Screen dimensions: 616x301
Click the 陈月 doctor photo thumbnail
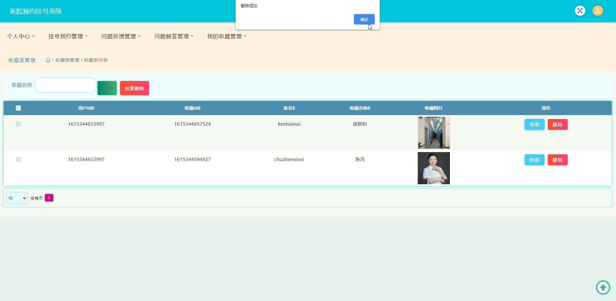[x=434, y=168]
